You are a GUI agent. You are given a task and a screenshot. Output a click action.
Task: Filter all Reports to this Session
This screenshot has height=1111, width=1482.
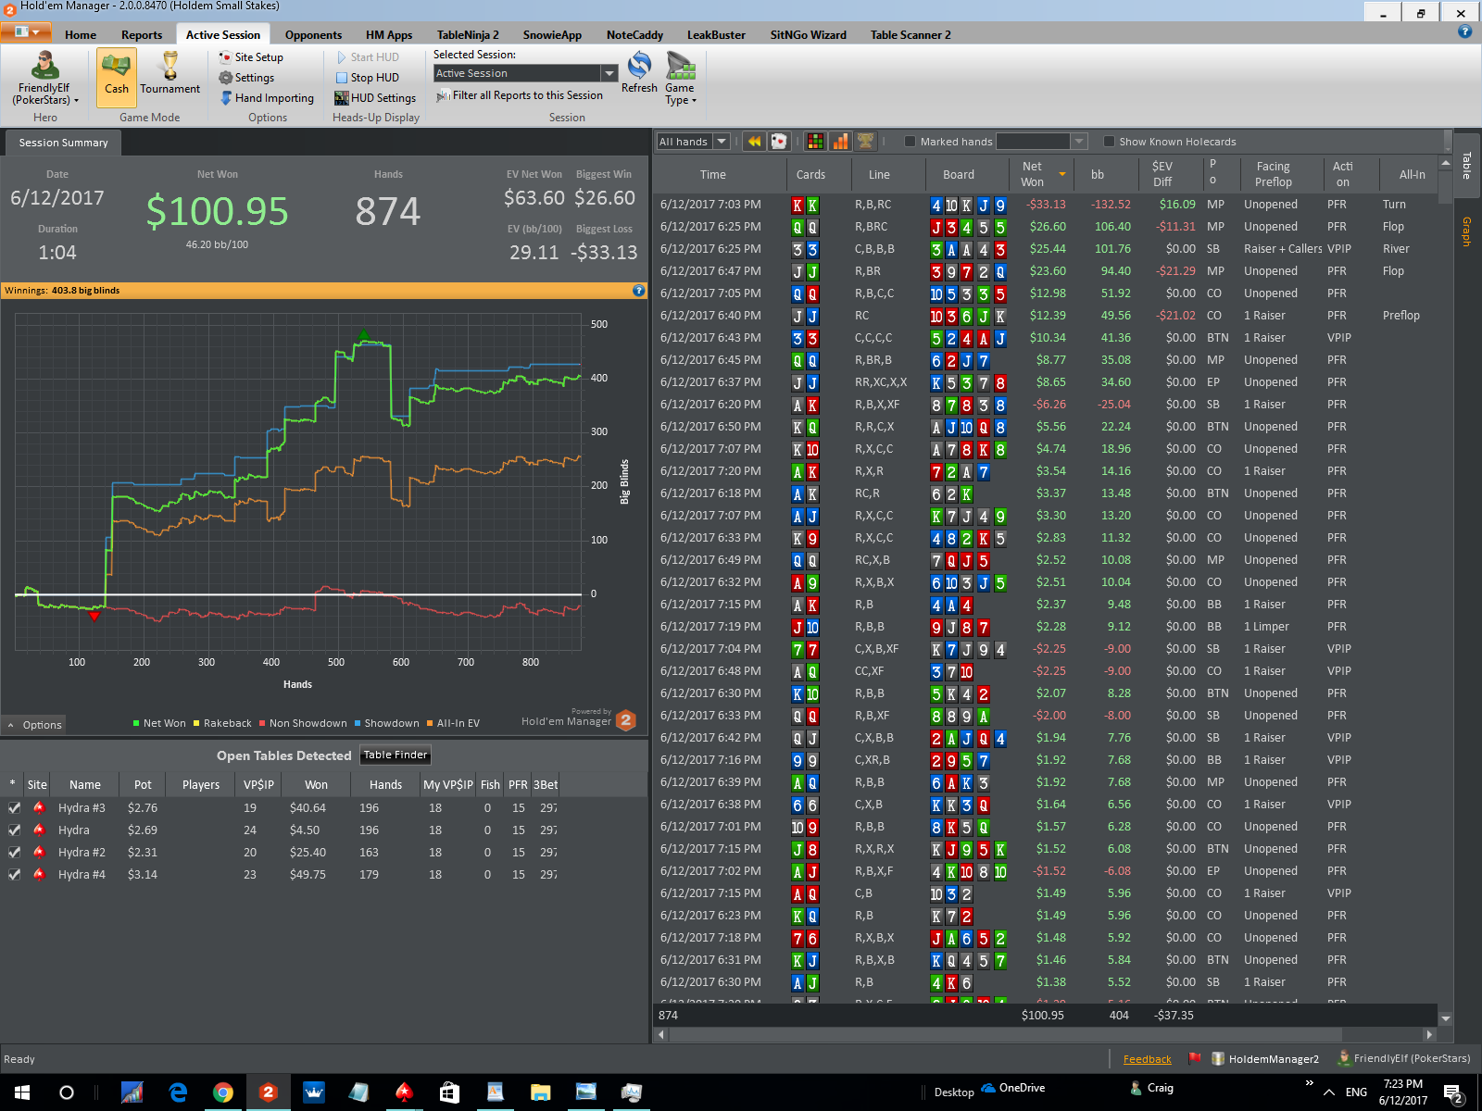pos(520,95)
